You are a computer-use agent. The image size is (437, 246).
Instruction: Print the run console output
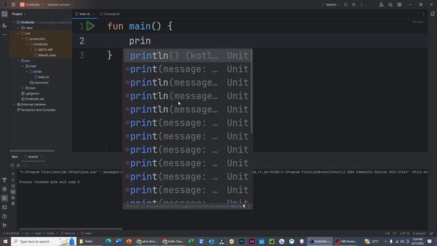point(13,197)
